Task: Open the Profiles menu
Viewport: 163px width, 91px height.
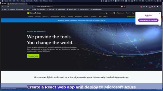Action: 36,1
